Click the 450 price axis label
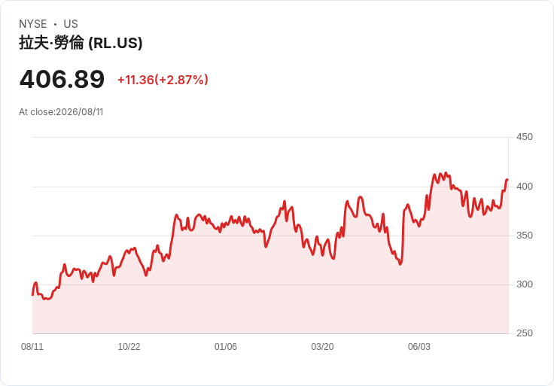Viewport: 554px width, 386px height. (525, 137)
